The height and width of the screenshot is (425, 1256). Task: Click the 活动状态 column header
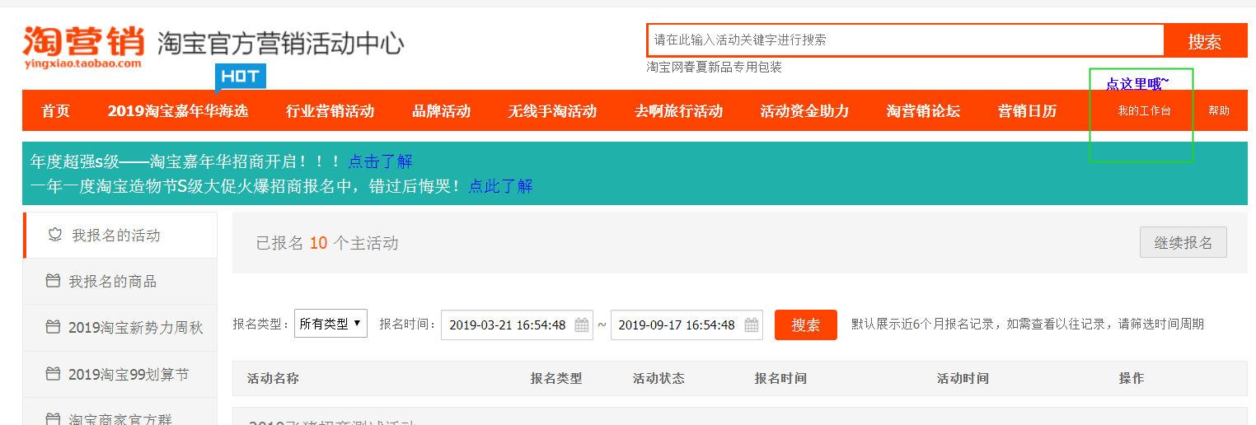click(x=658, y=379)
